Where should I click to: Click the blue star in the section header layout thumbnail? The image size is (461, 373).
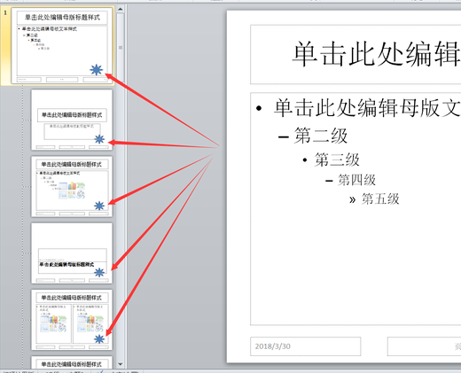click(99, 273)
